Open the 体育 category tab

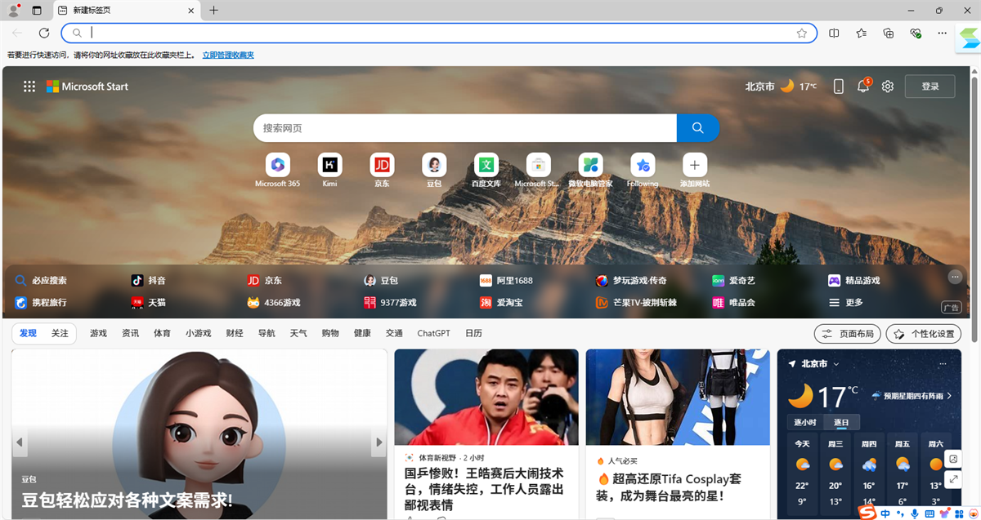pyautogui.click(x=162, y=333)
